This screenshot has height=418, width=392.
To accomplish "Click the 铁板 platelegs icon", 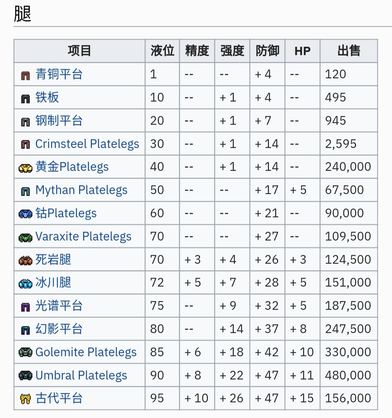I will pos(25,98).
